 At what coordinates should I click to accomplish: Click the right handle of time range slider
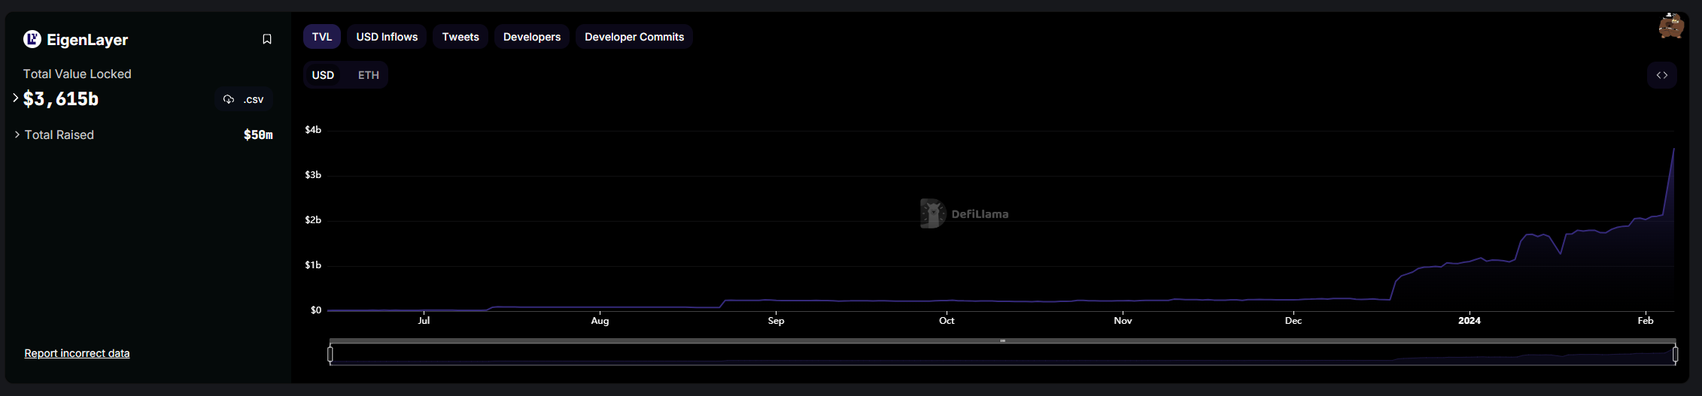coord(1675,353)
